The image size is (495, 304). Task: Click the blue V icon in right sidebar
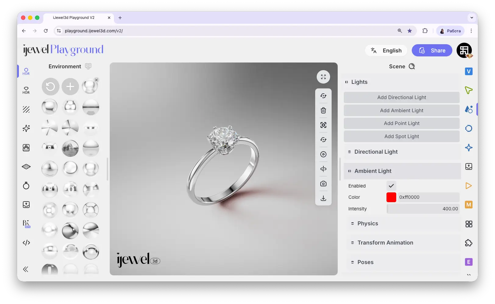coord(469,71)
